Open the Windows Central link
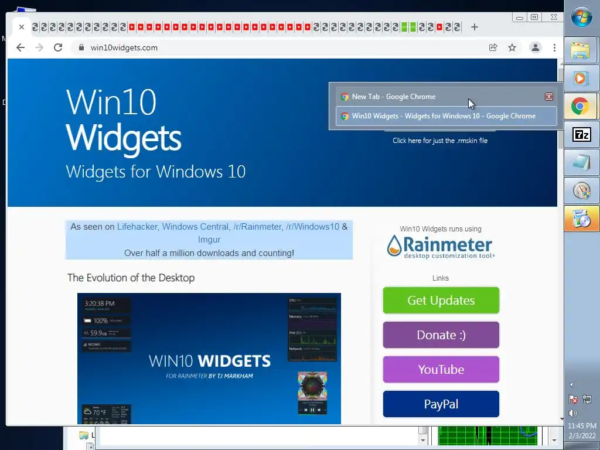Viewport: 600px width, 450px height. click(x=195, y=227)
